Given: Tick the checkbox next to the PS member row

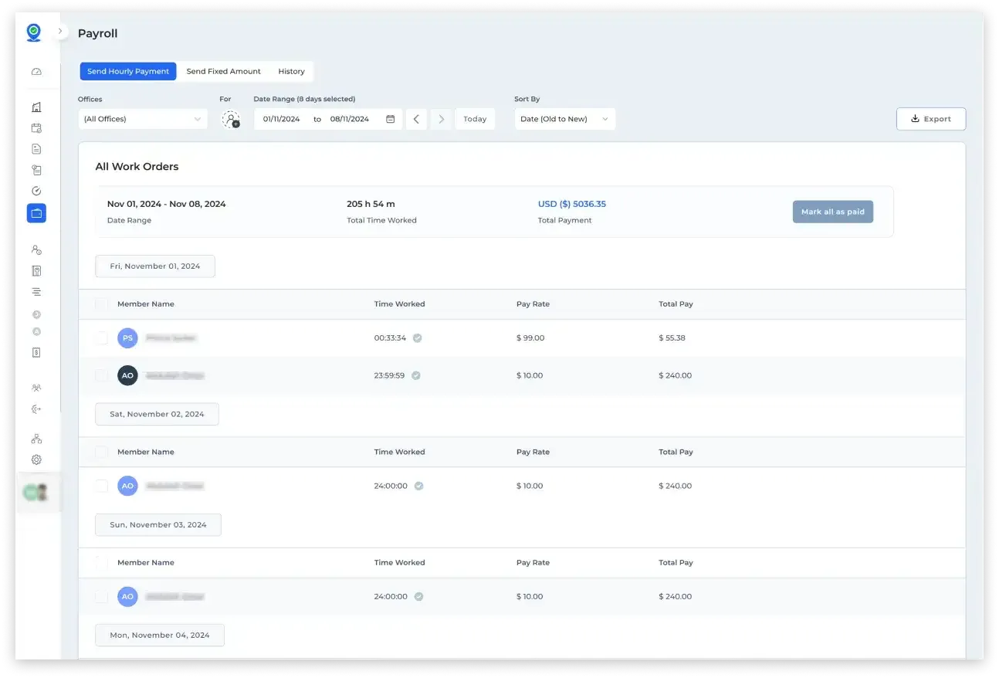Looking at the screenshot, I should (101, 337).
